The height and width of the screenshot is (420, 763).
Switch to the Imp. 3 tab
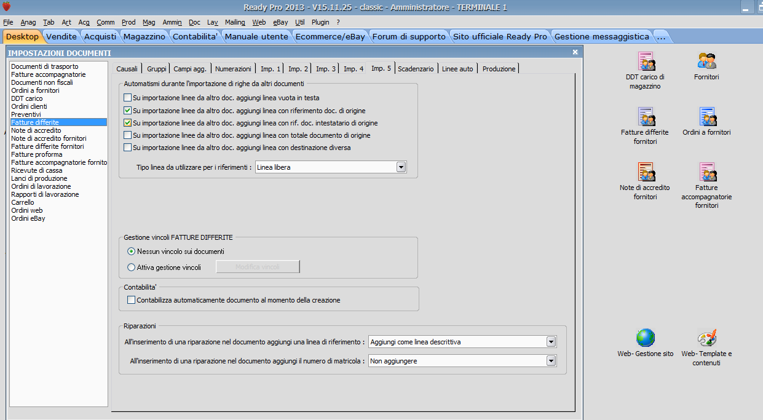coord(326,69)
